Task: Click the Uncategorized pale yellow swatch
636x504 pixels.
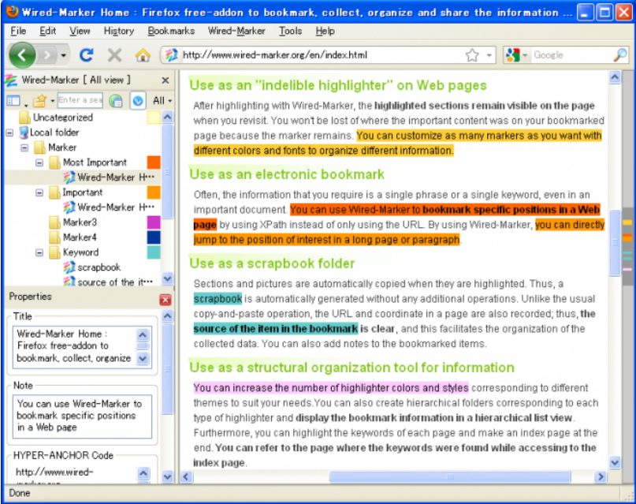Action: point(154,118)
